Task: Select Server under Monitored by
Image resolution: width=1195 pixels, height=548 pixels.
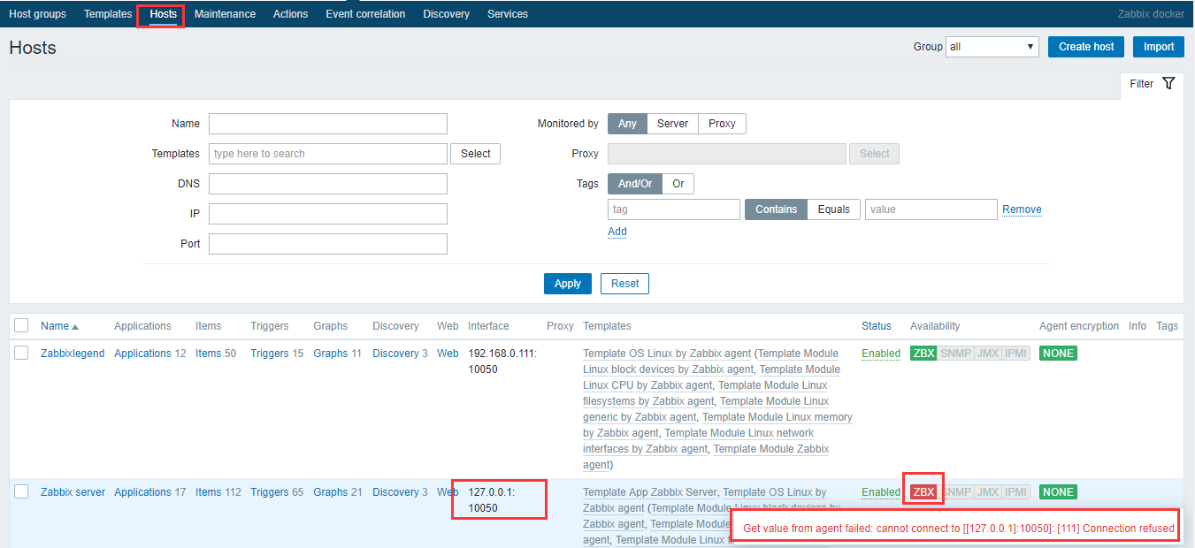Action: 671,123
